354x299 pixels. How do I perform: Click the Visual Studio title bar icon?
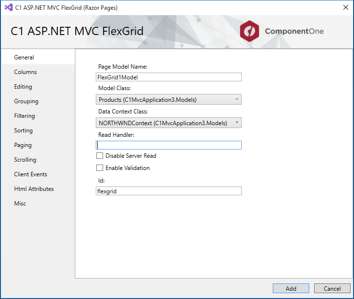[x=9, y=7]
